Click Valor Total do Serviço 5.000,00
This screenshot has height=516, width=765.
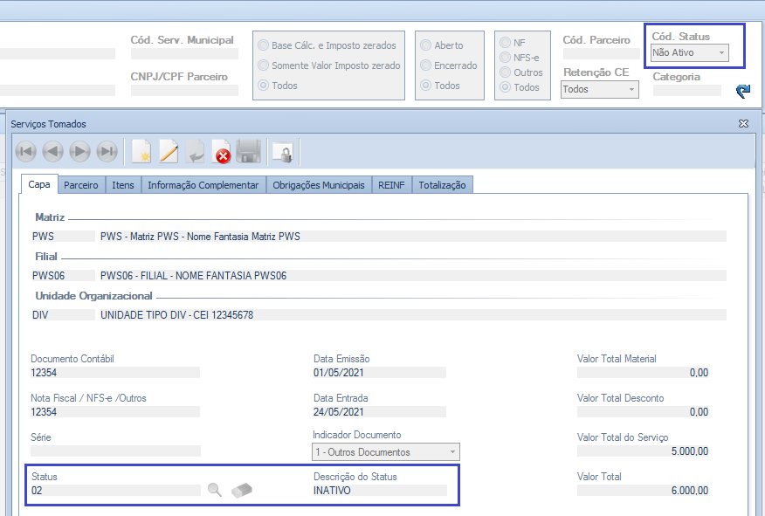click(x=643, y=451)
